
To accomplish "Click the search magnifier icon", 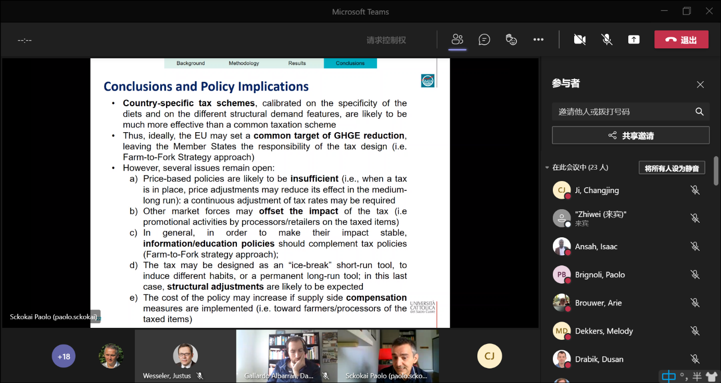I will [699, 111].
